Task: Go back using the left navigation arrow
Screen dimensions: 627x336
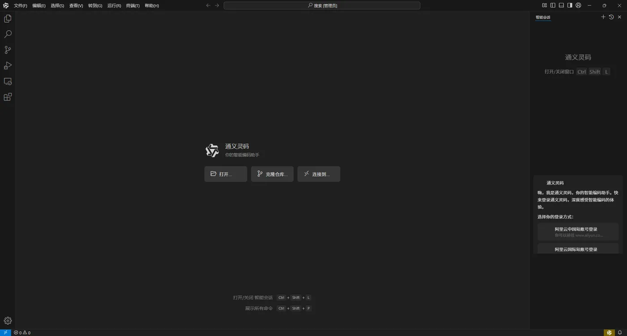Action: point(208,5)
